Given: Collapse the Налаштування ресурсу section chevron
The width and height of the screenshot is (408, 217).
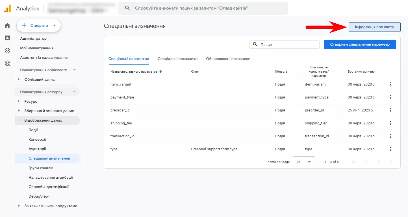Looking at the screenshot, I should 75,92.
